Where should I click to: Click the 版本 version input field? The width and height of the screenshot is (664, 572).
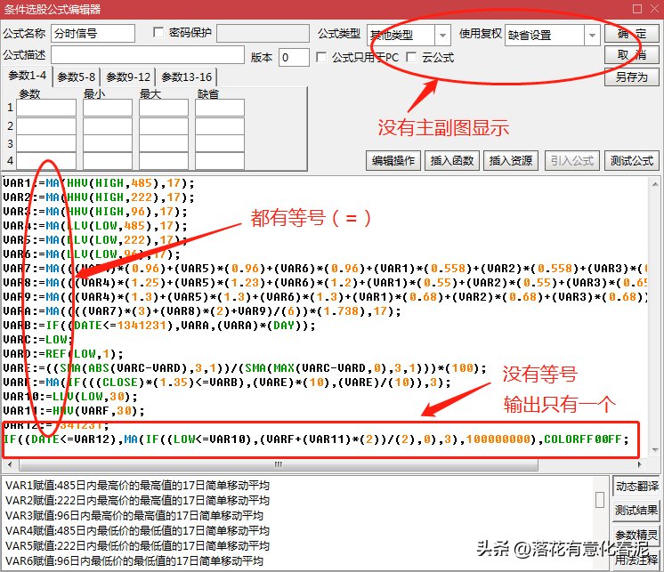point(294,57)
